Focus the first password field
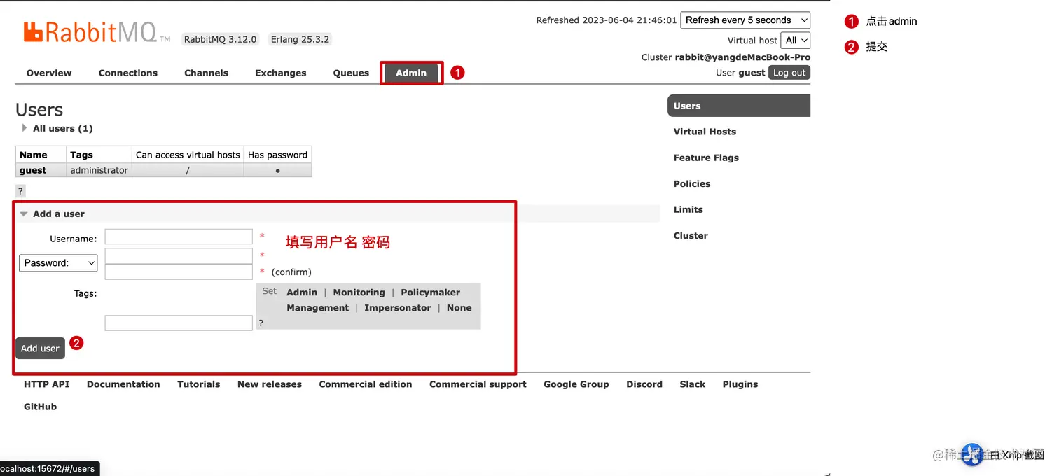The height and width of the screenshot is (476, 1059). [x=179, y=255]
